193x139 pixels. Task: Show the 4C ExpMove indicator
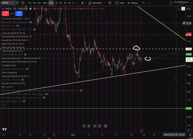[x=44, y=98]
